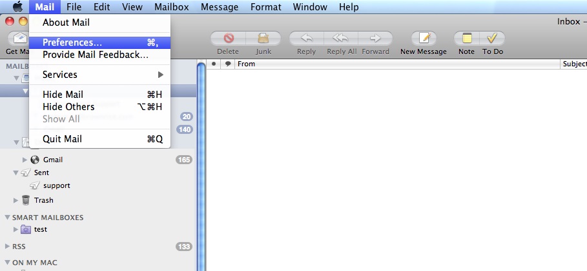This screenshot has width=587, height=271.
Task: Sort messages by From column
Action: (x=397, y=64)
